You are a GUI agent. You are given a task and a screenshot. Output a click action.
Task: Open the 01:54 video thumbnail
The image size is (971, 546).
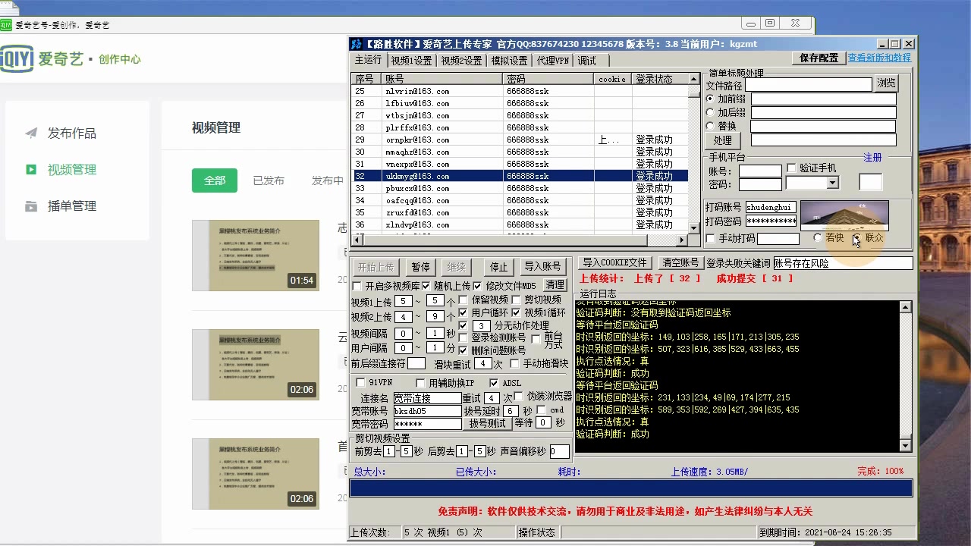(256, 256)
